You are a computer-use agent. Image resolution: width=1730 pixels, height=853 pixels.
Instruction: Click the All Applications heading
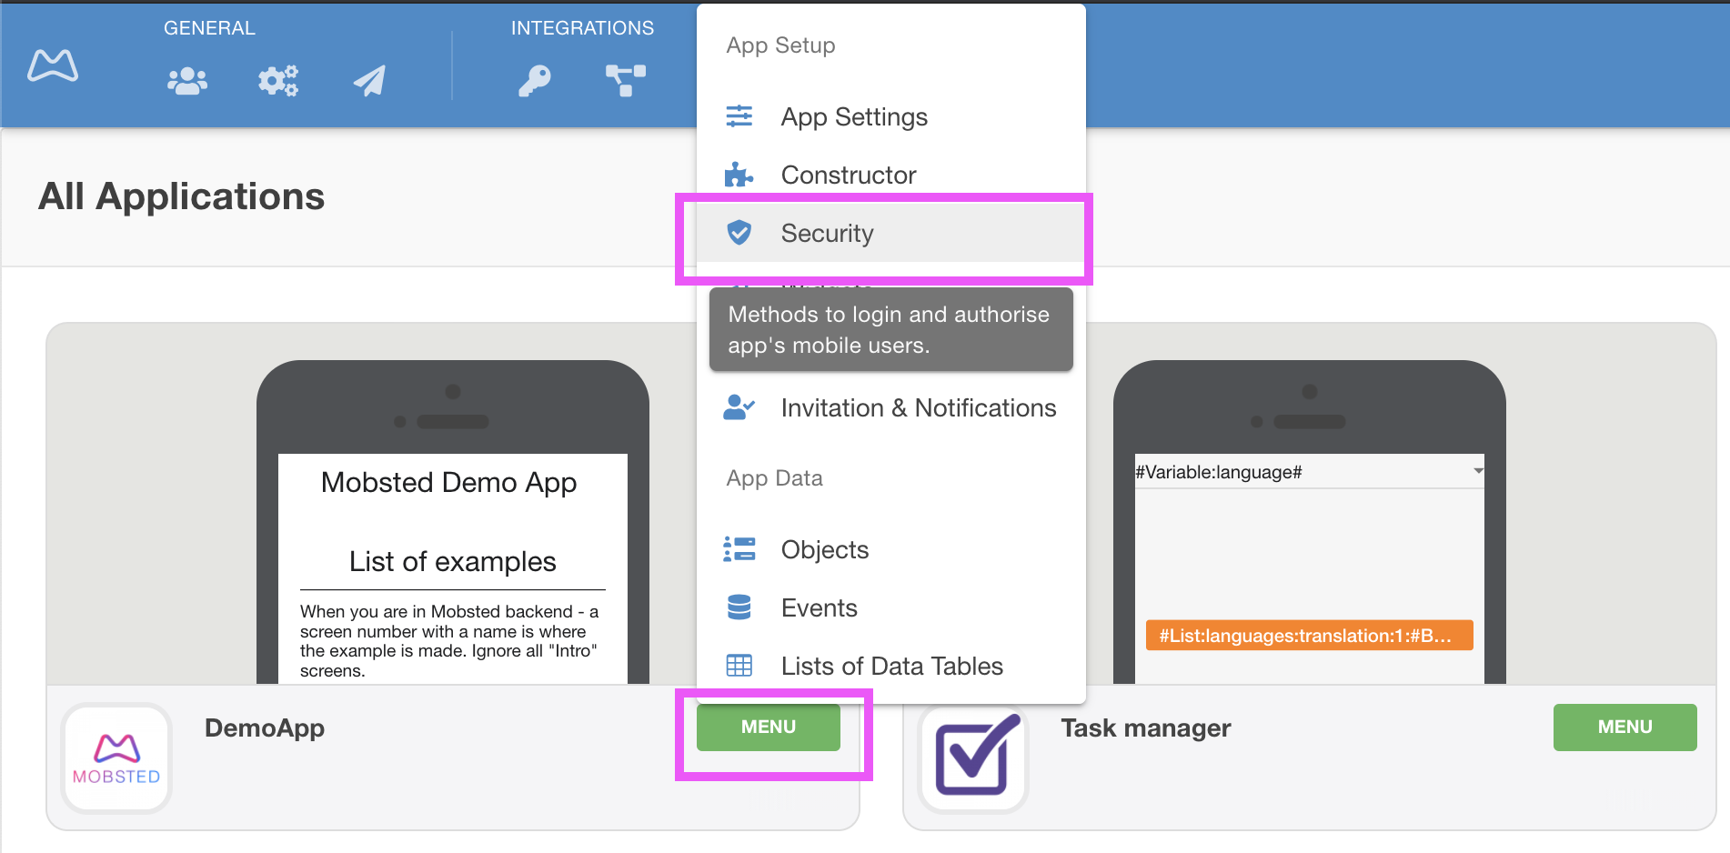(x=182, y=196)
